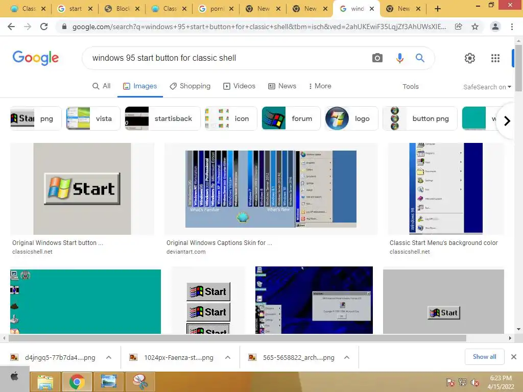This screenshot has height=392, width=523.
Task: Start voice search with microphone
Action: click(399, 58)
